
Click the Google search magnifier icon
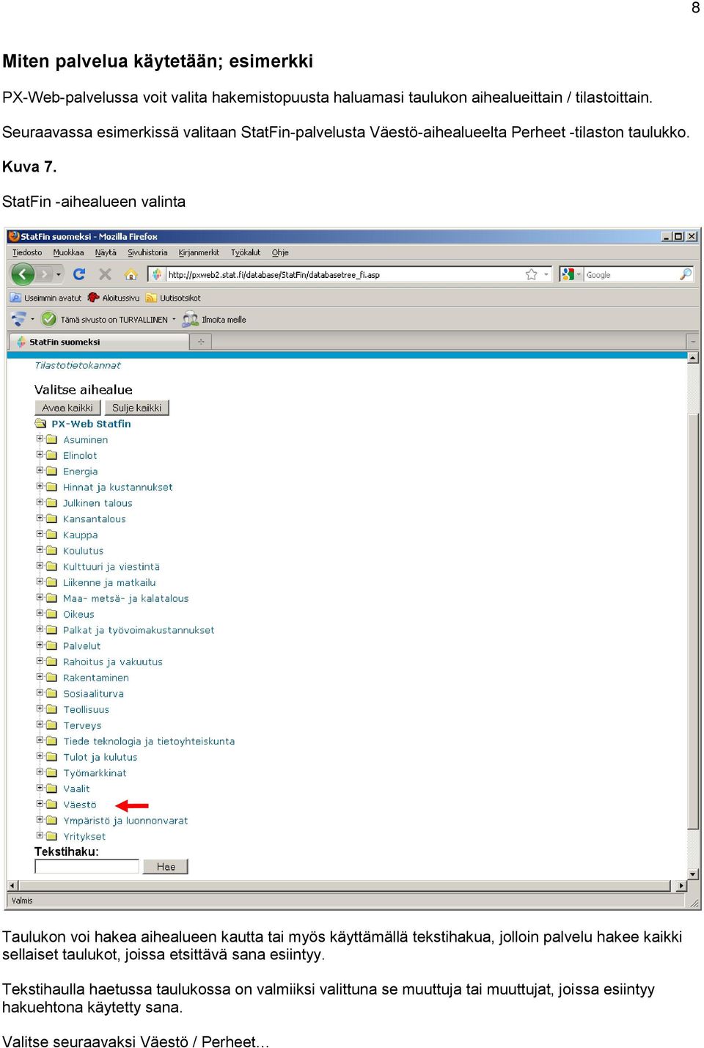coord(686,274)
